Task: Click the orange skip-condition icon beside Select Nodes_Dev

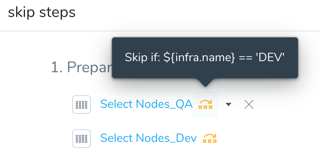Action: click(x=210, y=138)
